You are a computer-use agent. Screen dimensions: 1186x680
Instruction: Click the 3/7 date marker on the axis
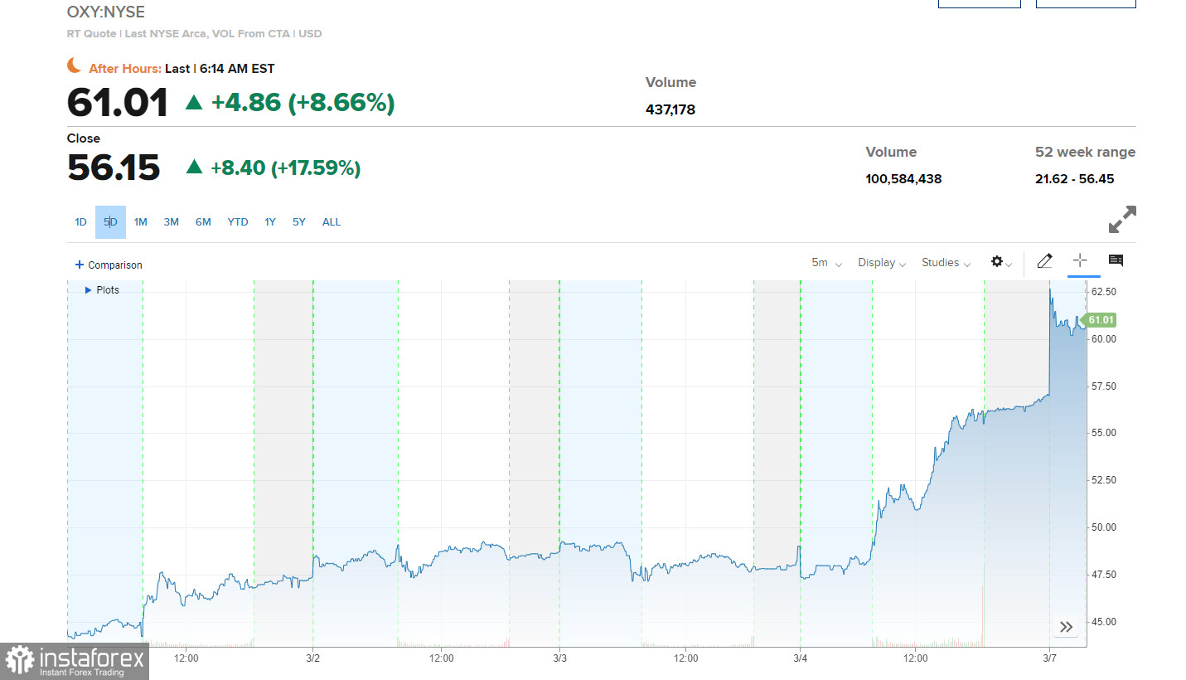1049,658
